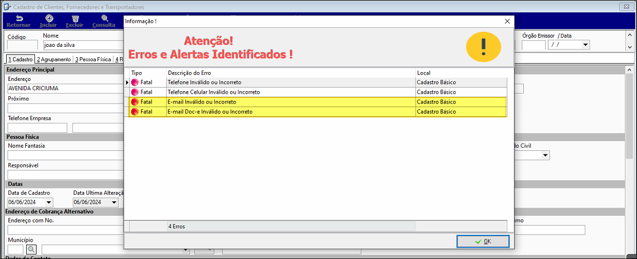This screenshot has height=259, width=637.
Task: Expand the Estado Civil combo box
Action: 545,155
